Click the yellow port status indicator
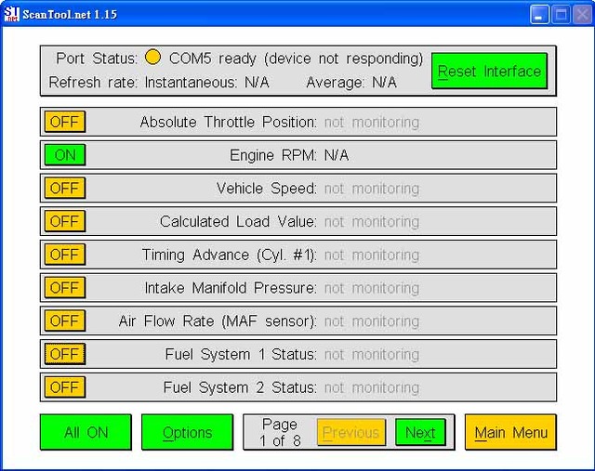Screen dimensions: 595x471 [153, 59]
